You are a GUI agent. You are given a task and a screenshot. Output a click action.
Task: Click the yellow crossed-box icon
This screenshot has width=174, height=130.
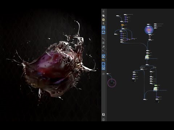click(103, 60)
